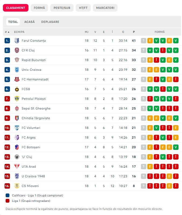This screenshot has height=215, width=182.
Task: Click the FC Hermannstadt red crest
Action: (x=17, y=79)
